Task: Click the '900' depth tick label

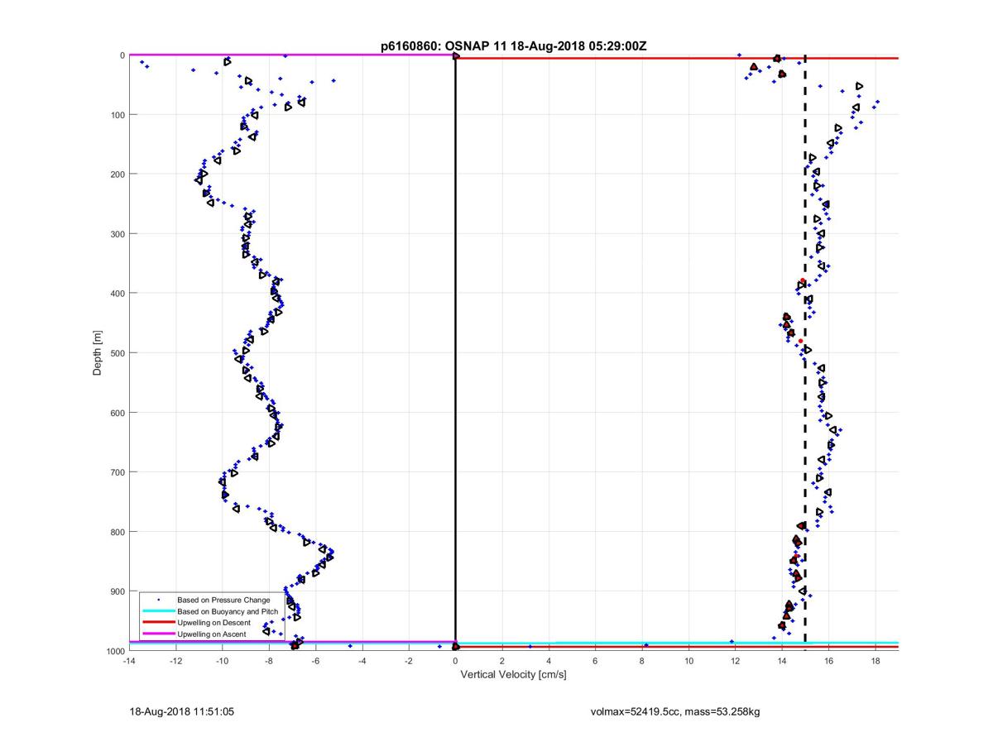Action: coord(117,591)
